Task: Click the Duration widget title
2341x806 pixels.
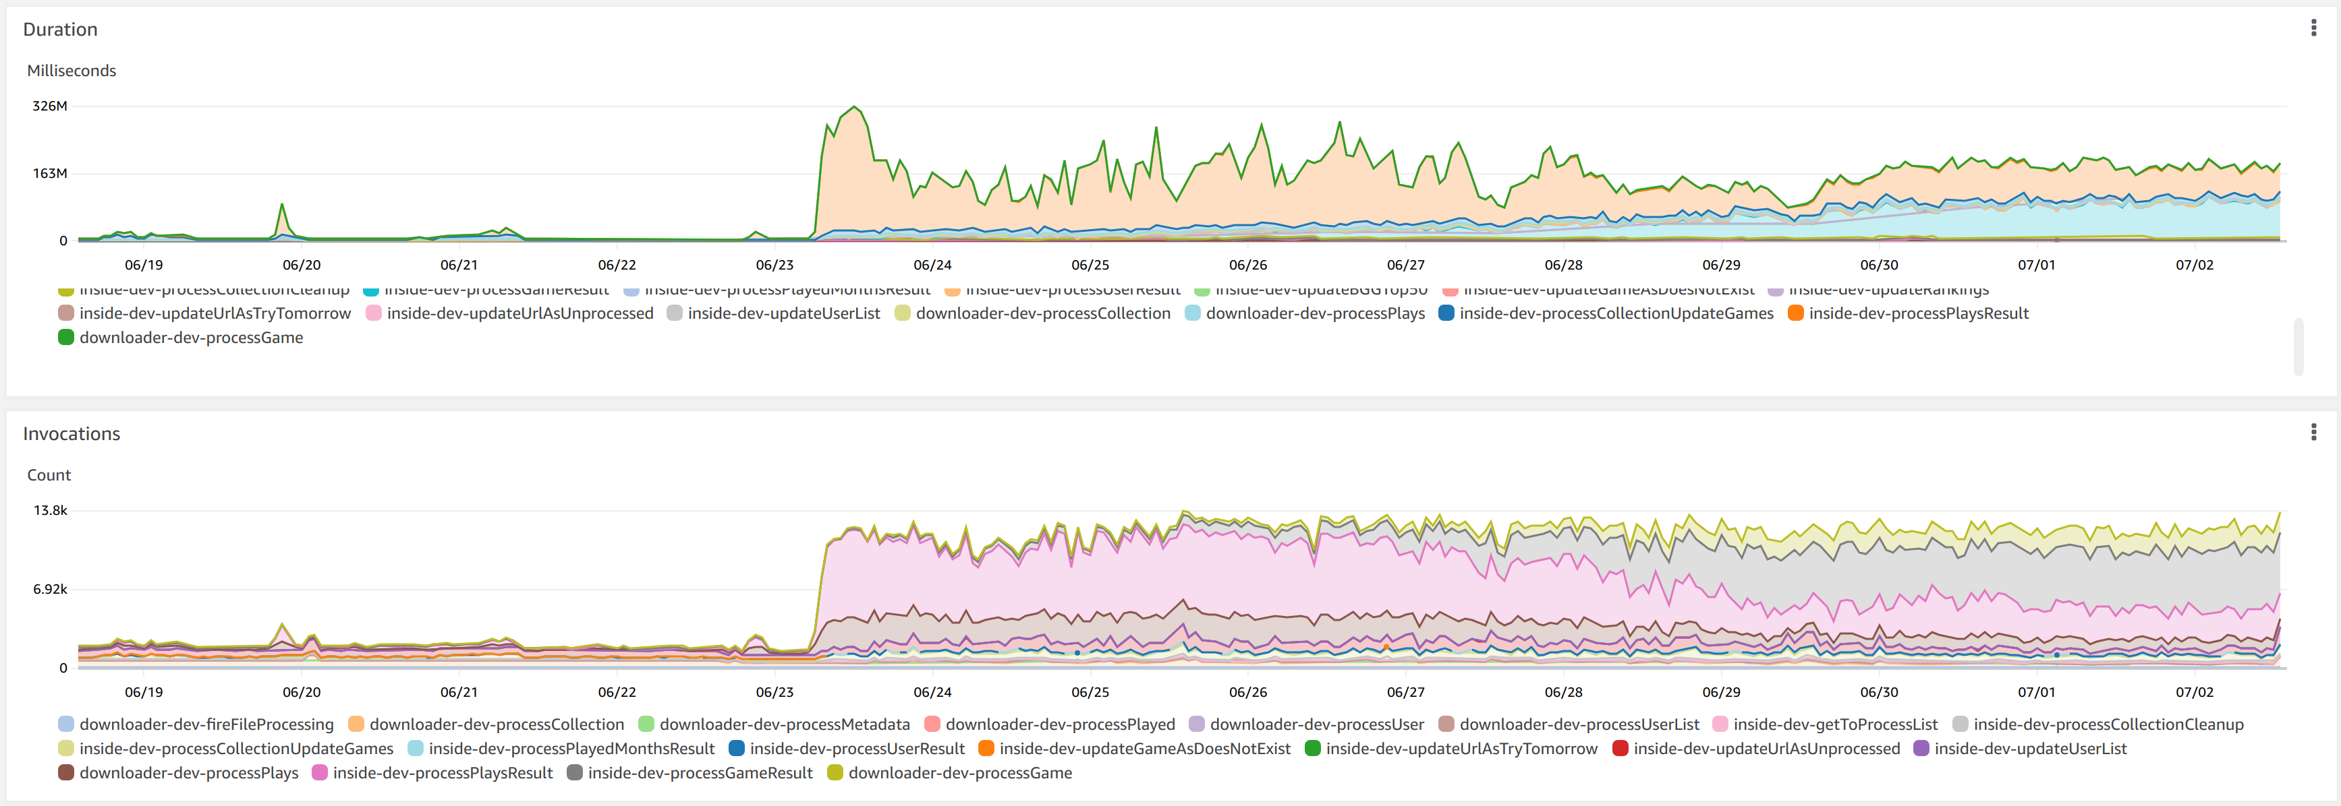Action: (x=60, y=29)
